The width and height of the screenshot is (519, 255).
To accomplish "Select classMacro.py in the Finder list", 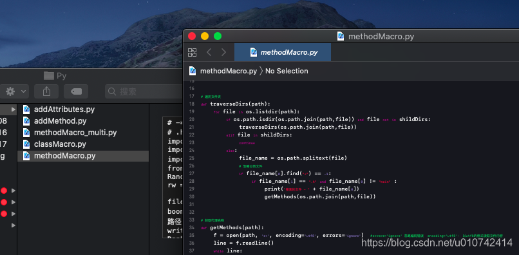I will 83,144.
